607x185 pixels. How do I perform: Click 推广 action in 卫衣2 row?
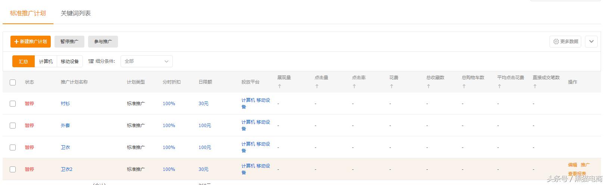[x=585, y=165]
